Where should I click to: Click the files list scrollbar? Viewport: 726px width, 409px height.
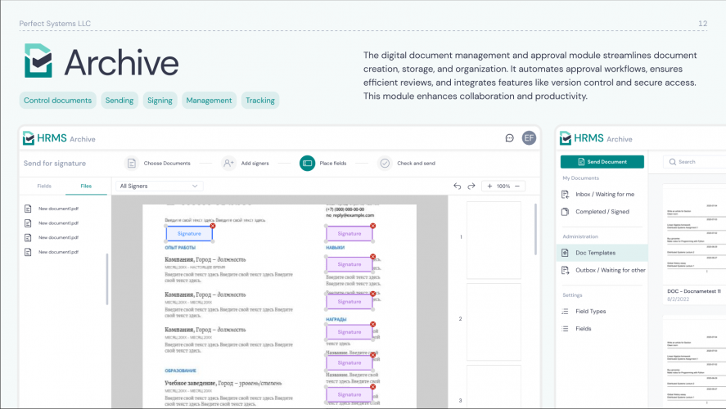(107, 279)
